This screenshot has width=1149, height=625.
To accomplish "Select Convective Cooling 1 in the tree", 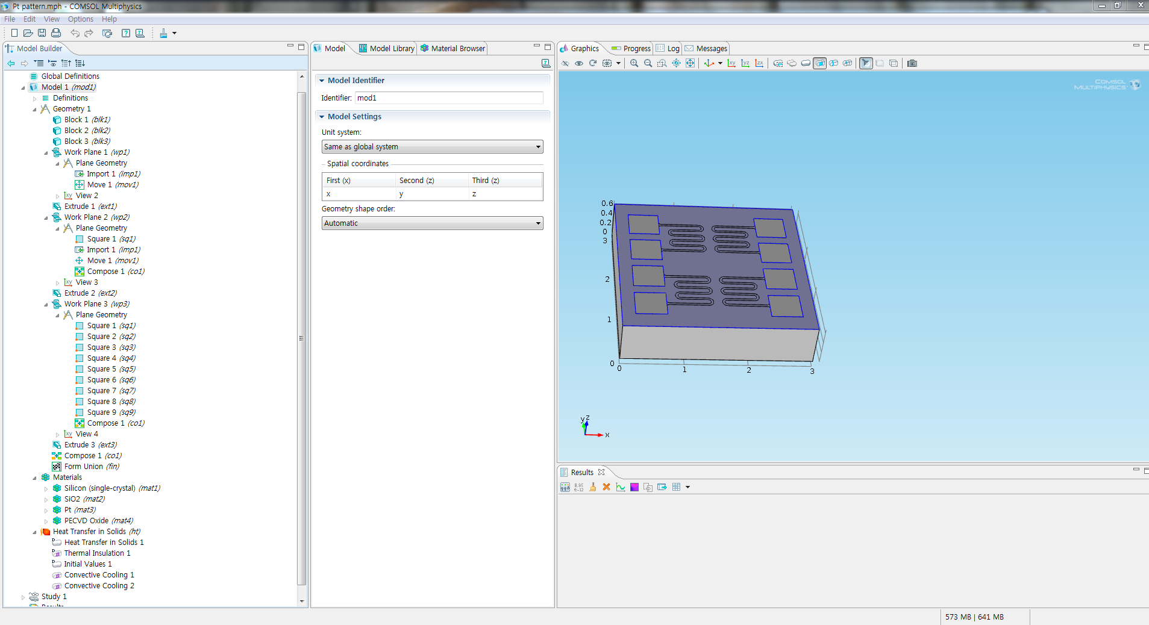I will tap(99, 575).
